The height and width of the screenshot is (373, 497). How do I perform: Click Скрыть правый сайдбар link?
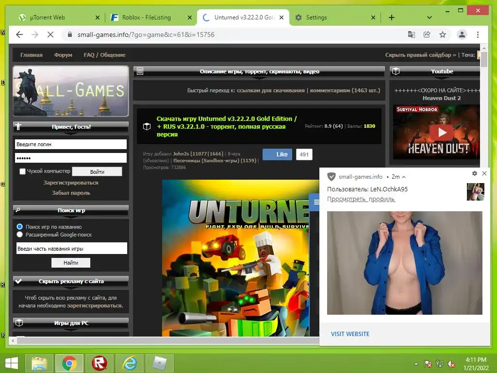420,55
